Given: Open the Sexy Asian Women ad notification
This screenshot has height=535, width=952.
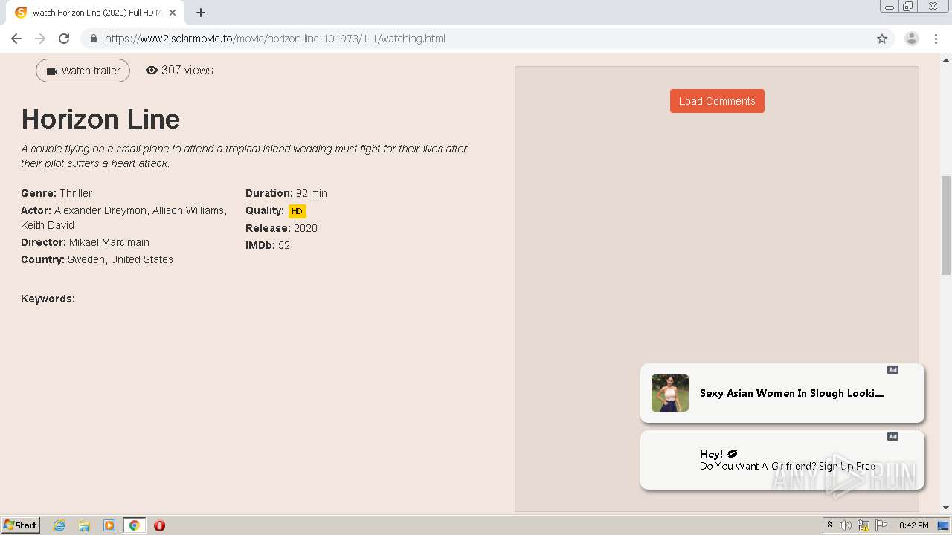Looking at the screenshot, I should [x=782, y=393].
